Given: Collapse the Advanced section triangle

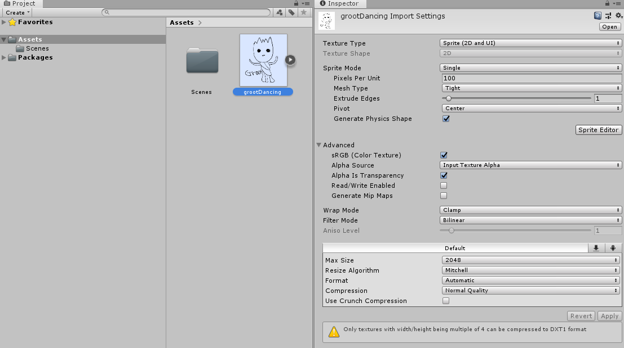Looking at the screenshot, I should pos(319,145).
